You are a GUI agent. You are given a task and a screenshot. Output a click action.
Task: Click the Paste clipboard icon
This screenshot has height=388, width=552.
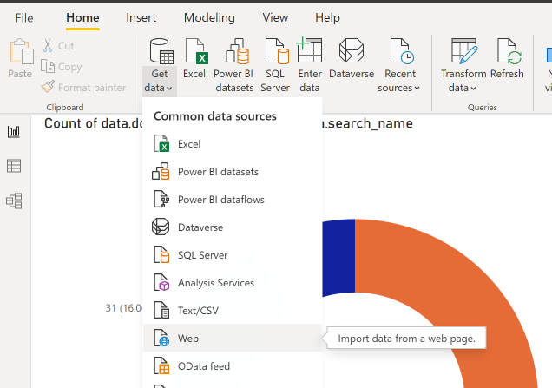[21, 51]
